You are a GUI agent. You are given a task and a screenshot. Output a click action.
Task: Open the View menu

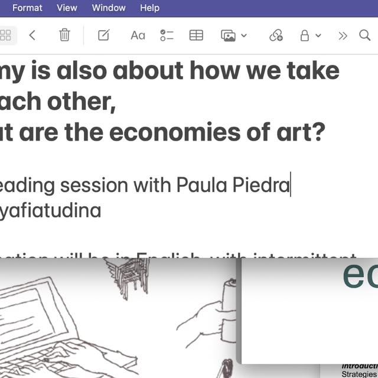click(67, 8)
